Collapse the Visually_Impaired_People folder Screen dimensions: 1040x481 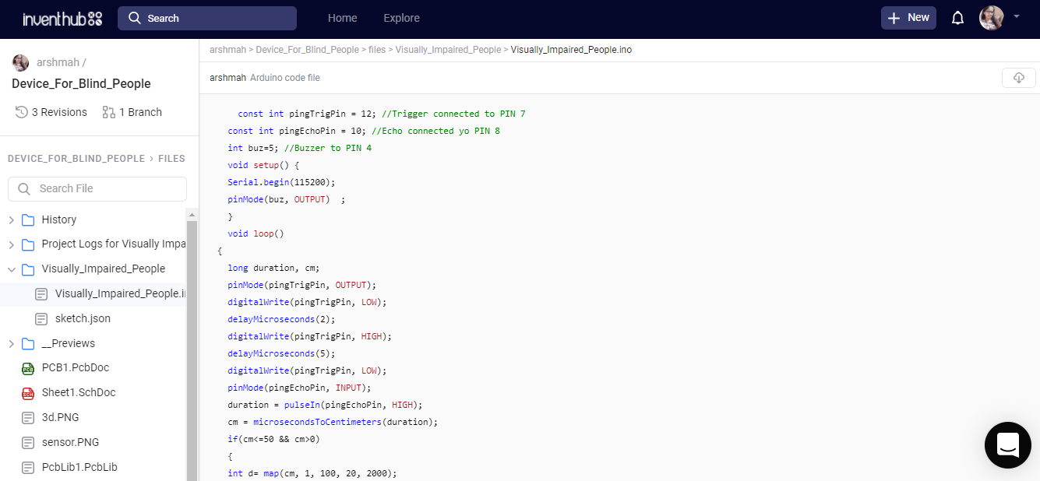(x=12, y=269)
